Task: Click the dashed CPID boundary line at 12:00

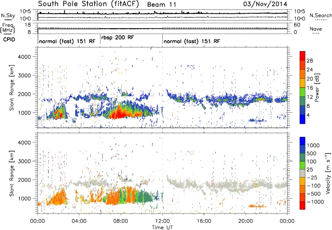Action: 163,87
